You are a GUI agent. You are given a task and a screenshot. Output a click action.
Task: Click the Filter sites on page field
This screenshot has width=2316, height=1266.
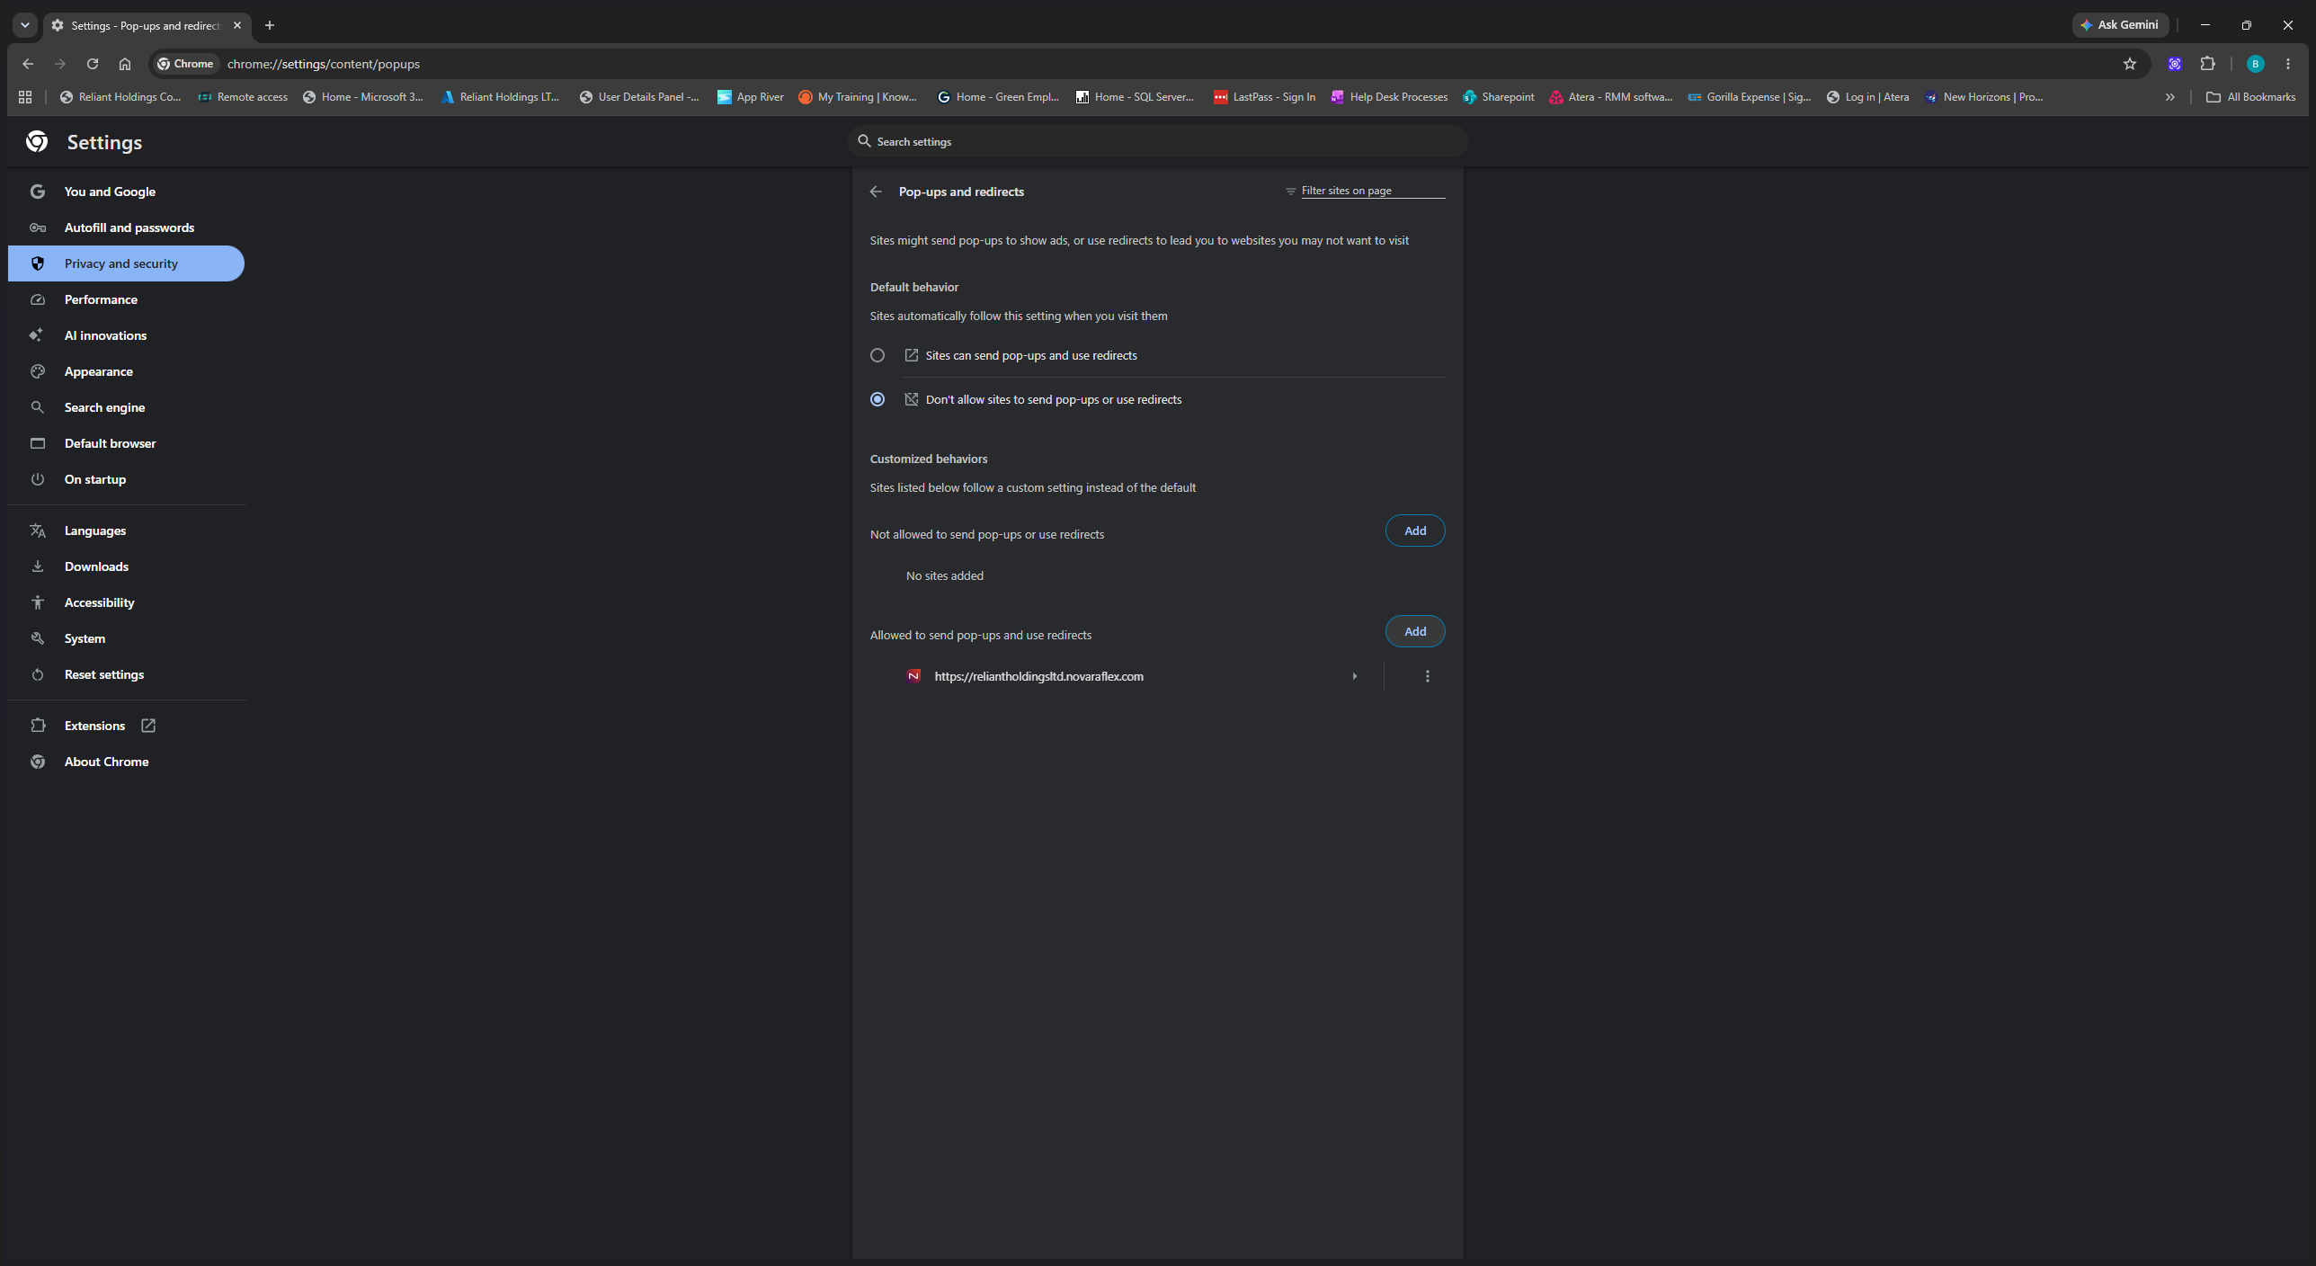click(x=1372, y=191)
